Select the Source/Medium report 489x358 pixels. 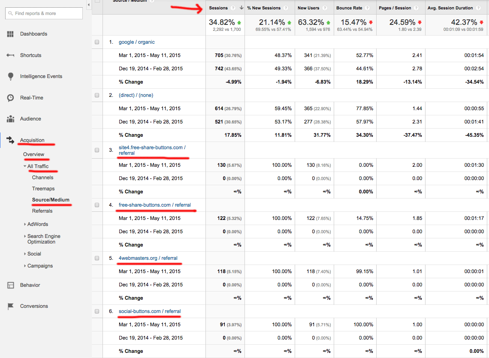pyautogui.click(x=51, y=200)
